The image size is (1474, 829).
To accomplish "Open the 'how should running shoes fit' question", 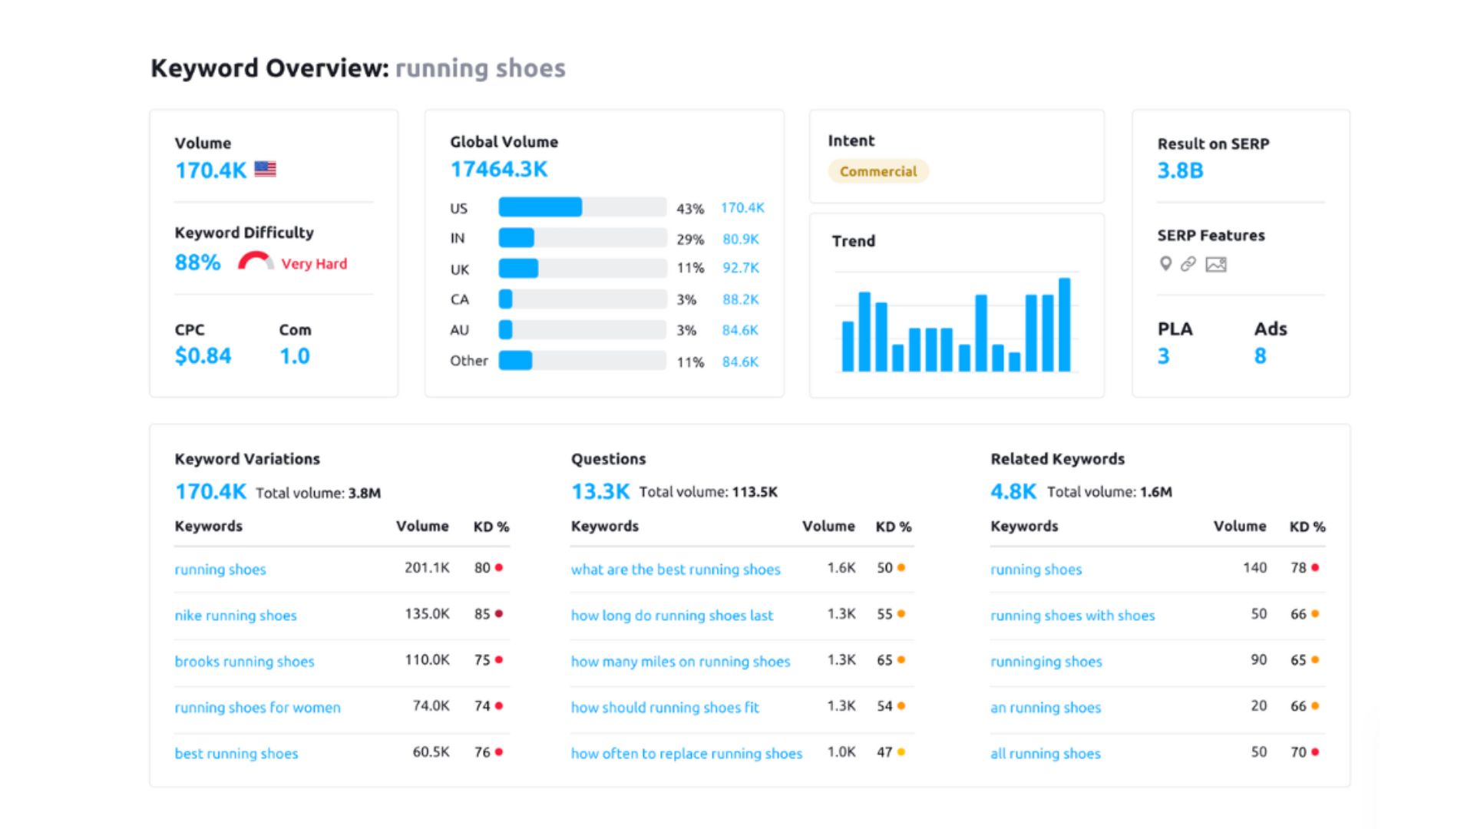I will pos(665,708).
